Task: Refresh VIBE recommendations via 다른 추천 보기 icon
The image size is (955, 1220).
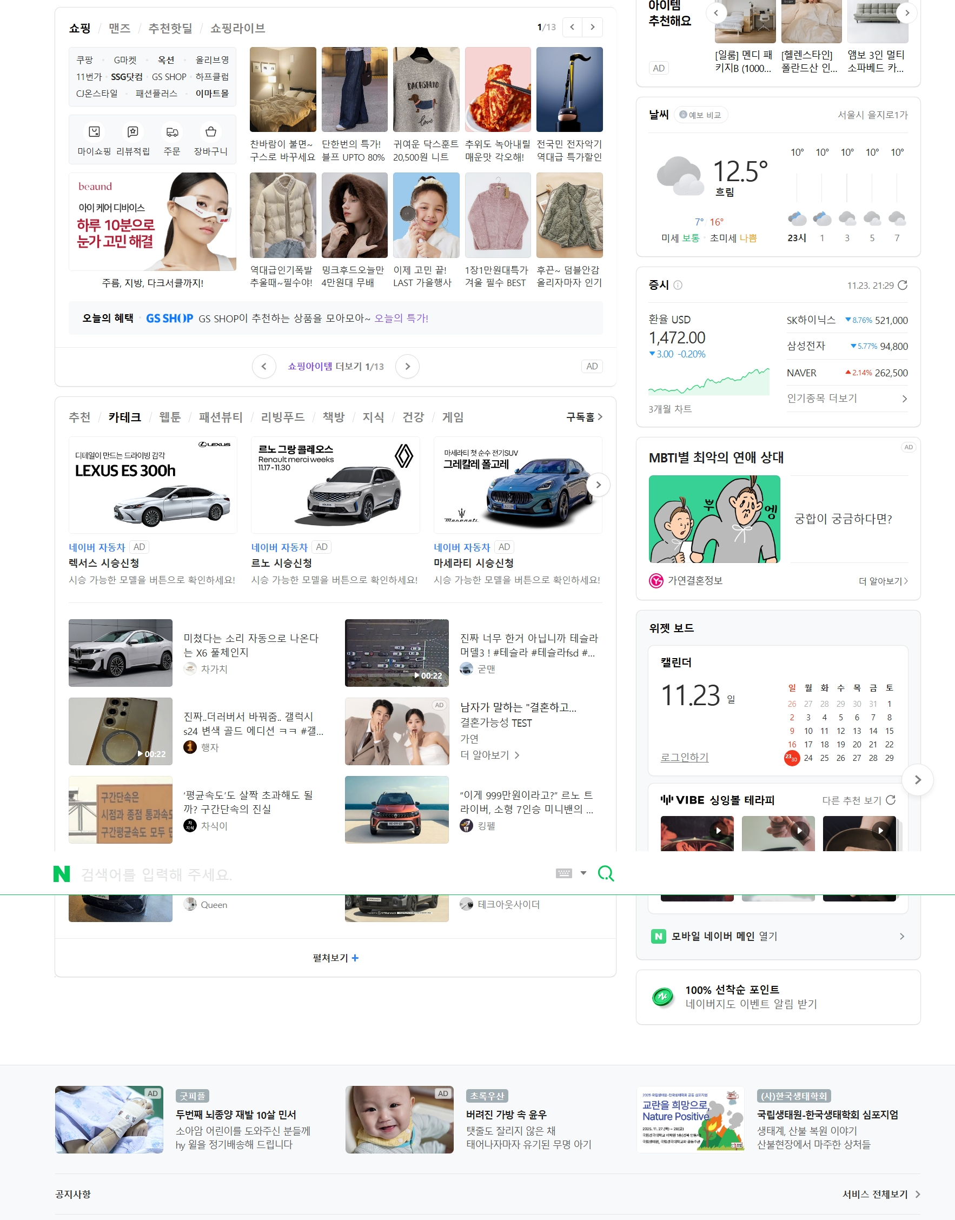Action: coord(890,800)
